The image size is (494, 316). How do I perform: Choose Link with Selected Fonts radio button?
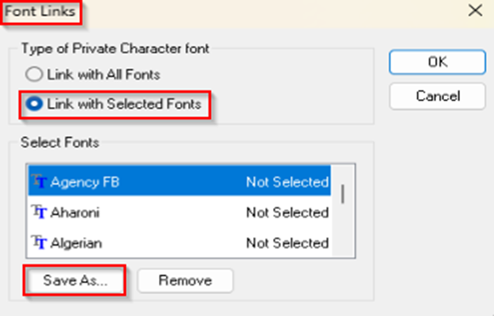click(34, 104)
